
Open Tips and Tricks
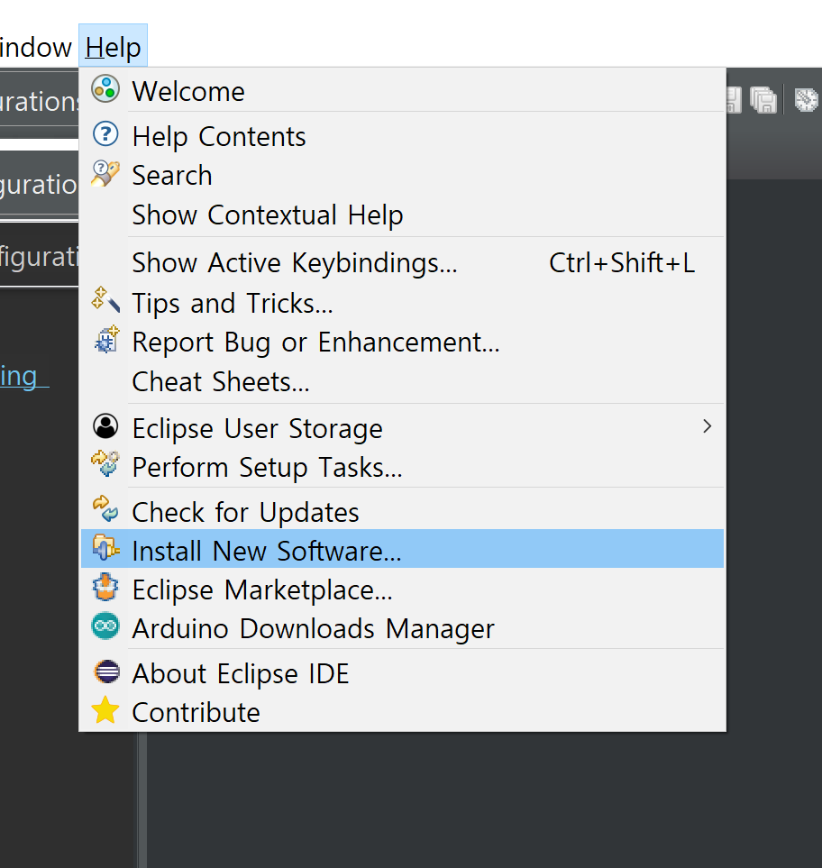[402, 303]
